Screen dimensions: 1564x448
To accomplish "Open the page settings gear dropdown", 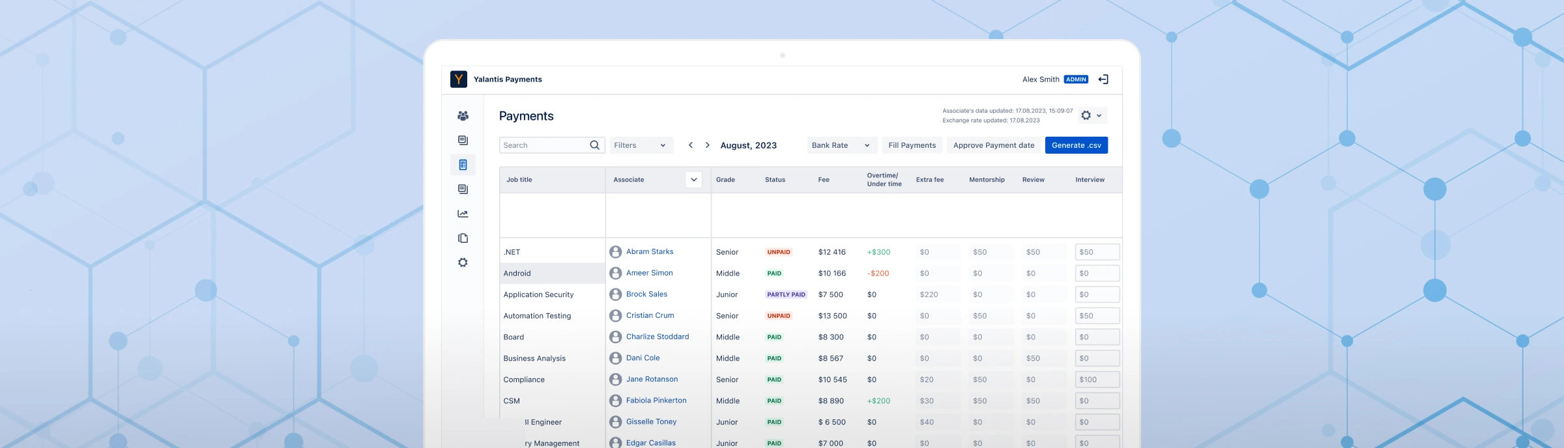I will [1092, 115].
